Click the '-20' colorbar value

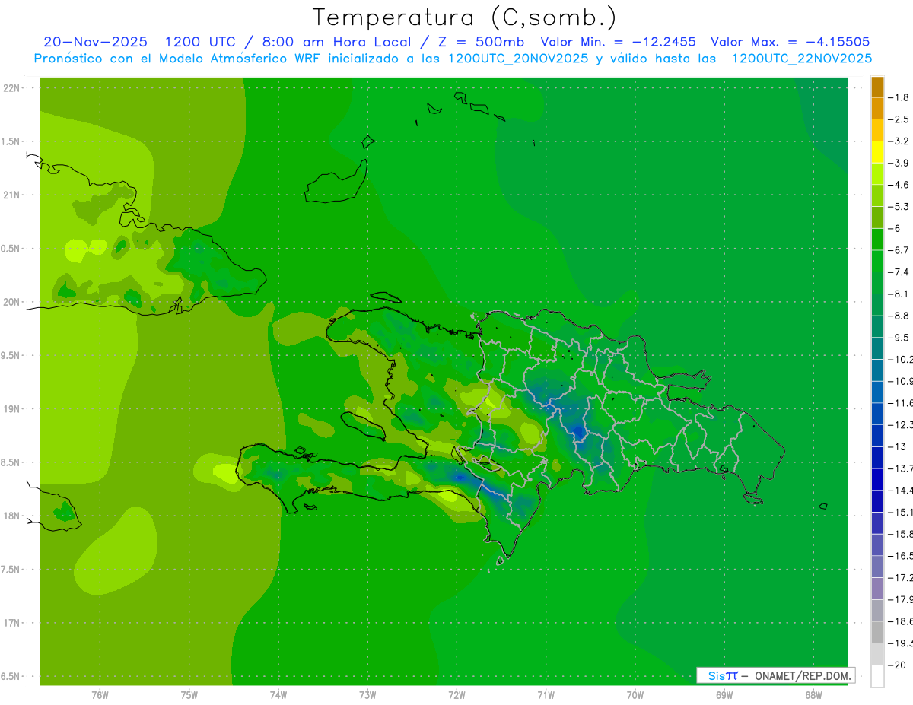coord(896,665)
